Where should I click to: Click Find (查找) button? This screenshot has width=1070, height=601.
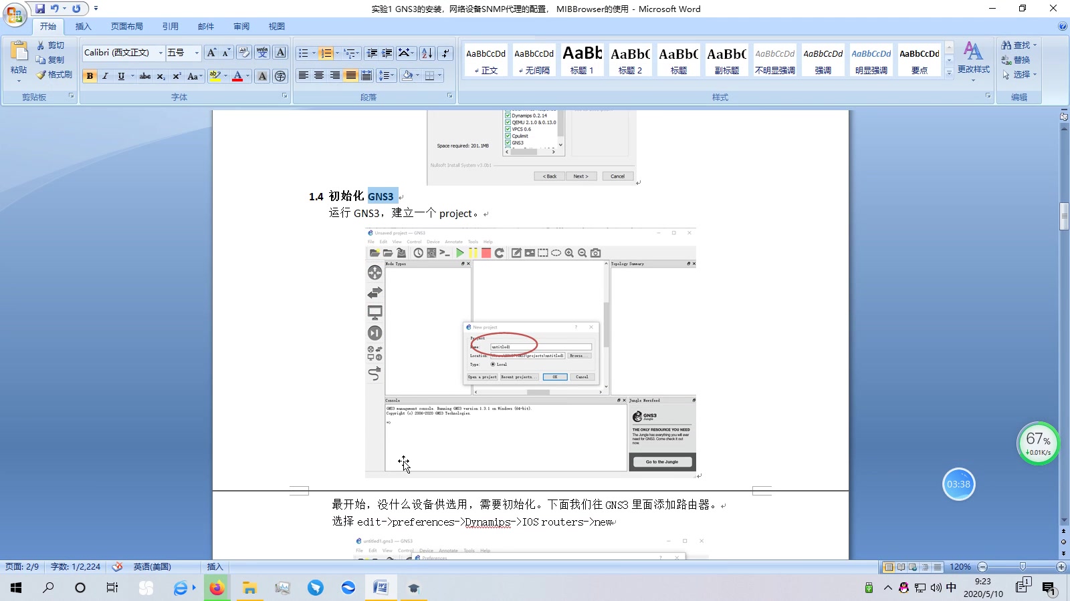coord(1019,45)
